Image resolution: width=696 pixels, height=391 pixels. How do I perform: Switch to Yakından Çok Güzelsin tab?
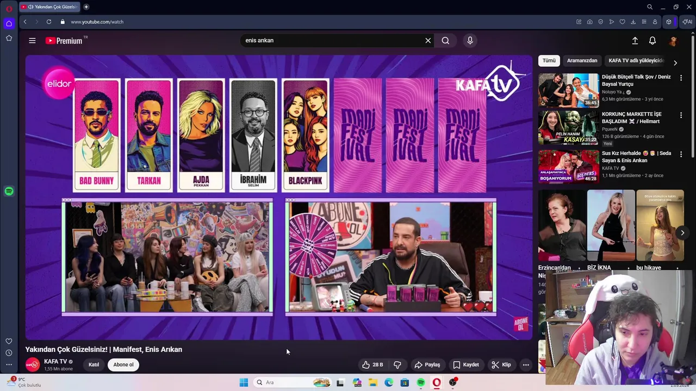point(49,7)
